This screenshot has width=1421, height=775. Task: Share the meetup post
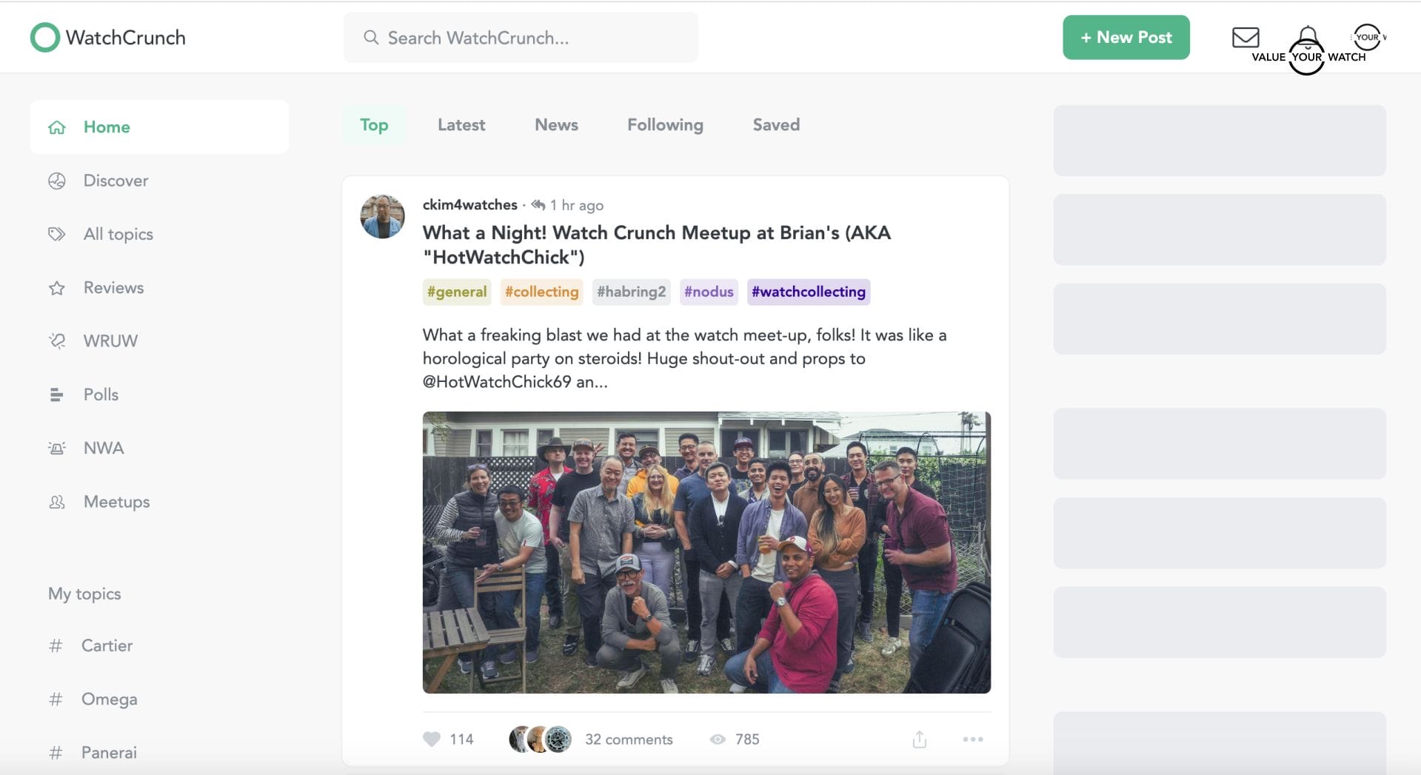click(x=919, y=739)
